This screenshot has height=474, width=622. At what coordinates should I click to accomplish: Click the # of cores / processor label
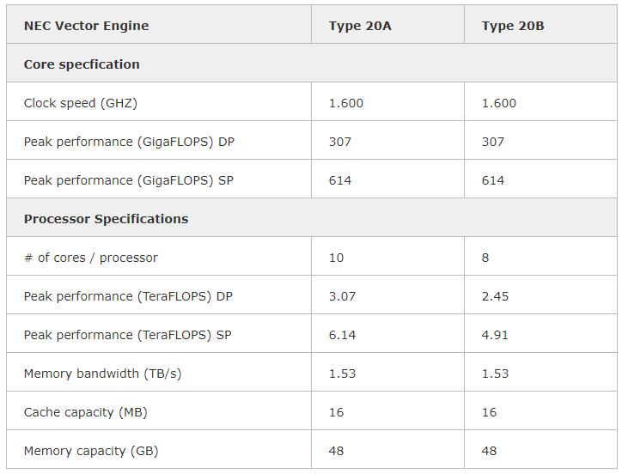point(91,258)
